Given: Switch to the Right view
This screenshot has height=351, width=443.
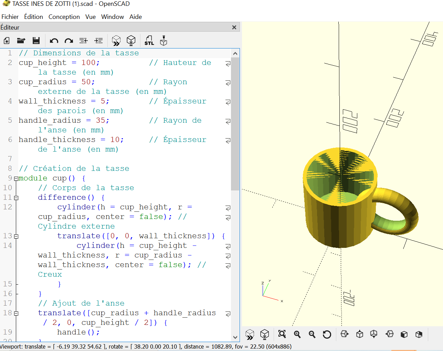Looking at the screenshot, I should 345,334.
